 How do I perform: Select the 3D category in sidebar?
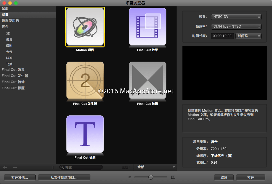[x=8, y=33]
